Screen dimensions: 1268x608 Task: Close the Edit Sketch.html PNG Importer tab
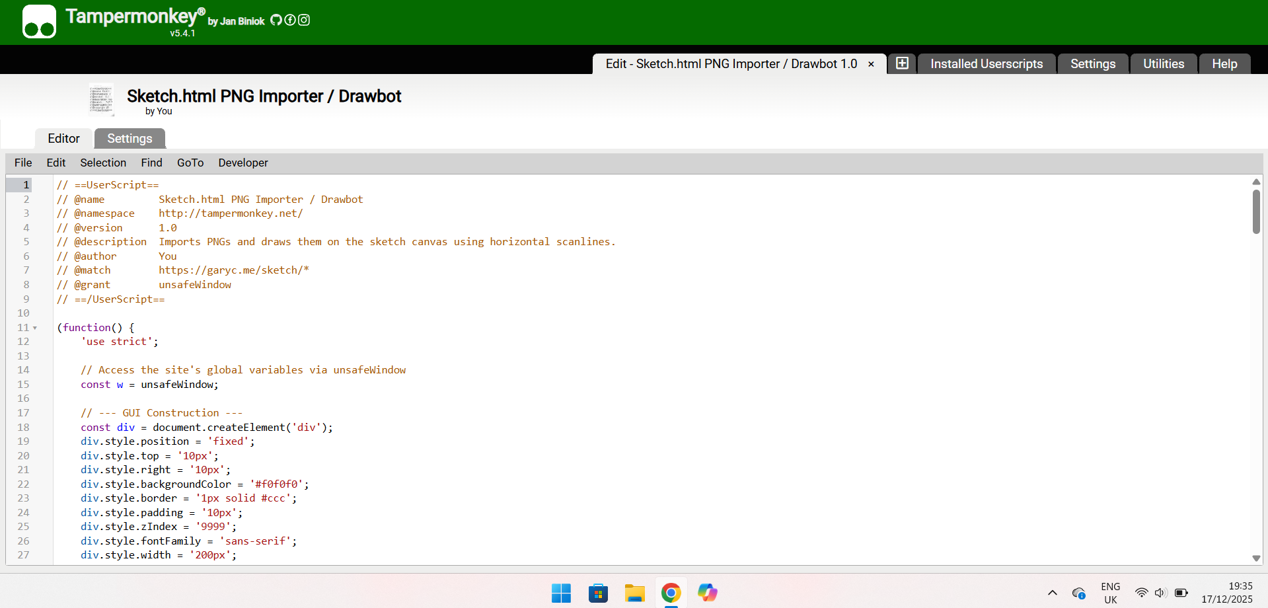[x=871, y=64]
